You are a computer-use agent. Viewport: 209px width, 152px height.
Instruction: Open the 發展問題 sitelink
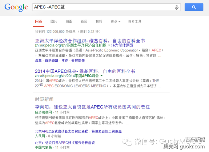(78, 61)
